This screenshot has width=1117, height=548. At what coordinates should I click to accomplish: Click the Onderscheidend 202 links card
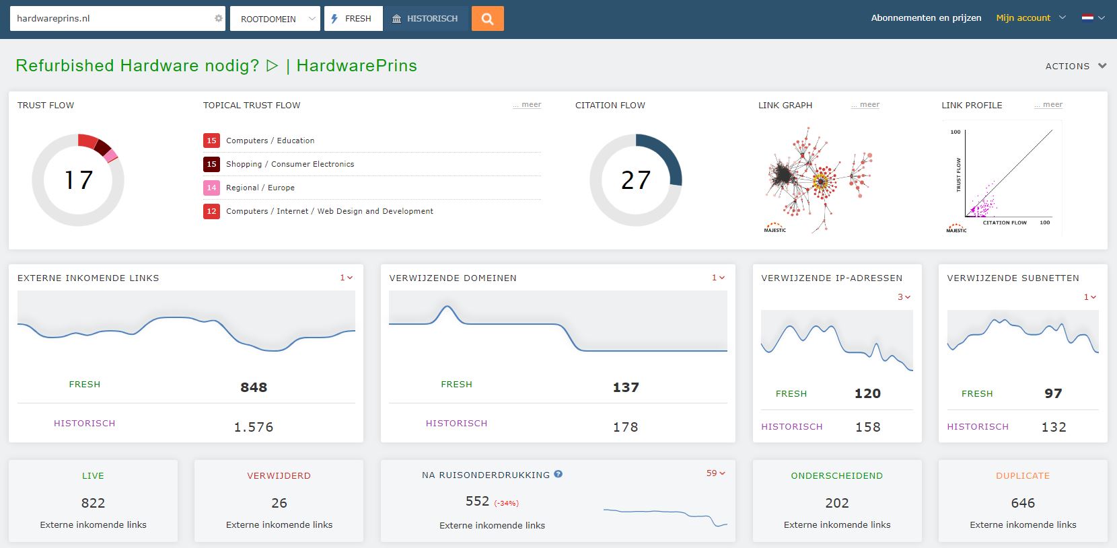coord(837,501)
